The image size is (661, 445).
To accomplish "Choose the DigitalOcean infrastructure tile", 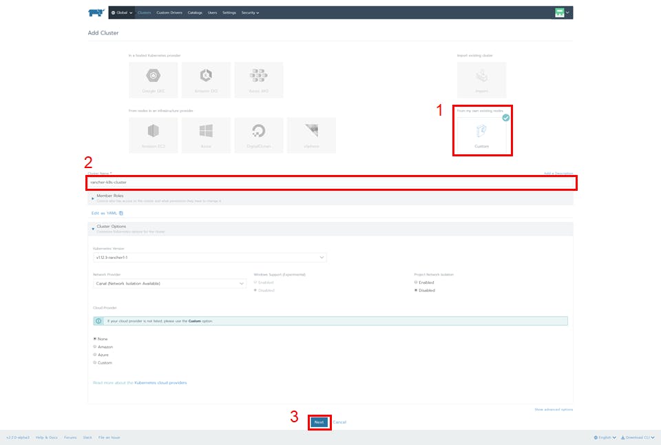I will (x=258, y=136).
